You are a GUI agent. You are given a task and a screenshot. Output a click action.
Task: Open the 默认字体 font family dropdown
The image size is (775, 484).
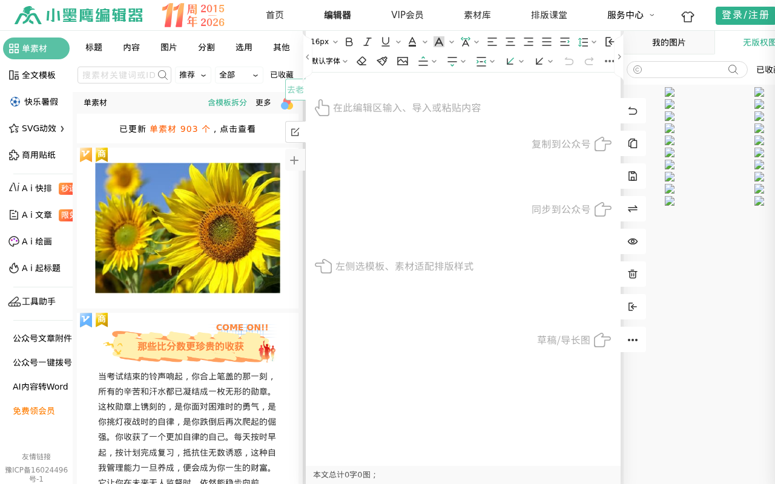click(330, 61)
